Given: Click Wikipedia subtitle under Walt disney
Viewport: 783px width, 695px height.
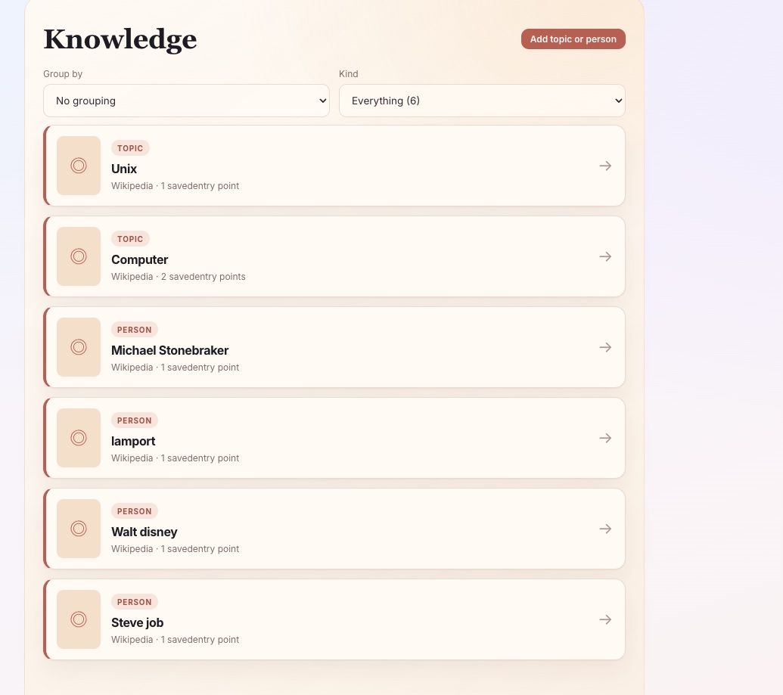Looking at the screenshot, I should [176, 549].
